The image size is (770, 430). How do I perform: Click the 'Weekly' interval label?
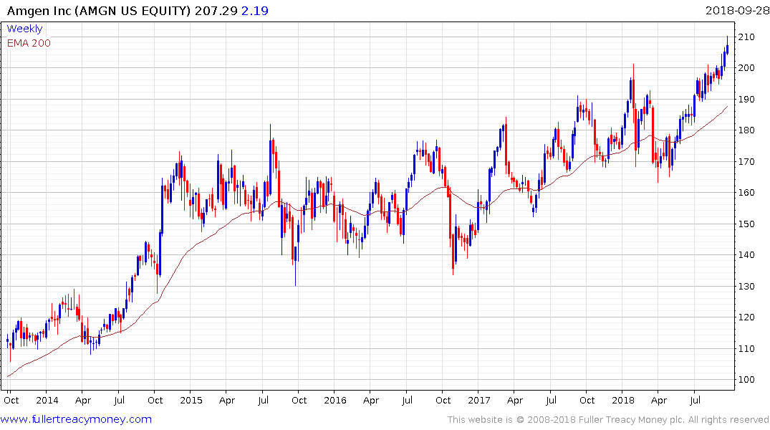(24, 29)
